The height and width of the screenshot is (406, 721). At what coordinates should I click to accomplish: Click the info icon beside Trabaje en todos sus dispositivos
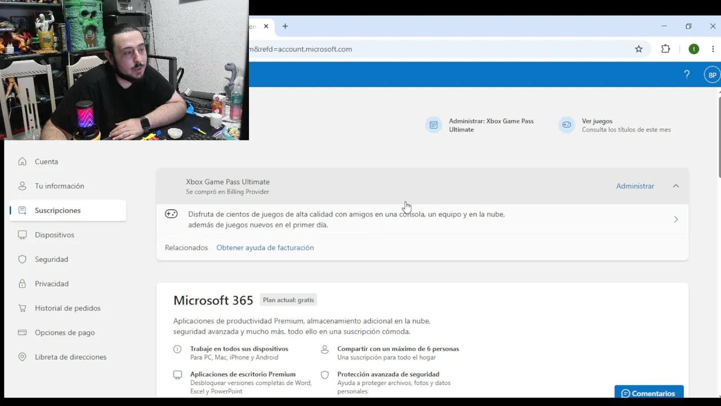(177, 349)
